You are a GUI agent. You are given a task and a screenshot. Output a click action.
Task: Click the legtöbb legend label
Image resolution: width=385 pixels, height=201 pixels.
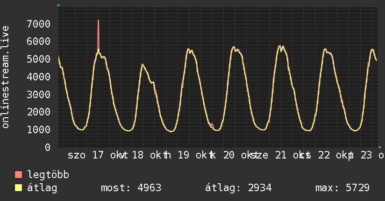48,175
